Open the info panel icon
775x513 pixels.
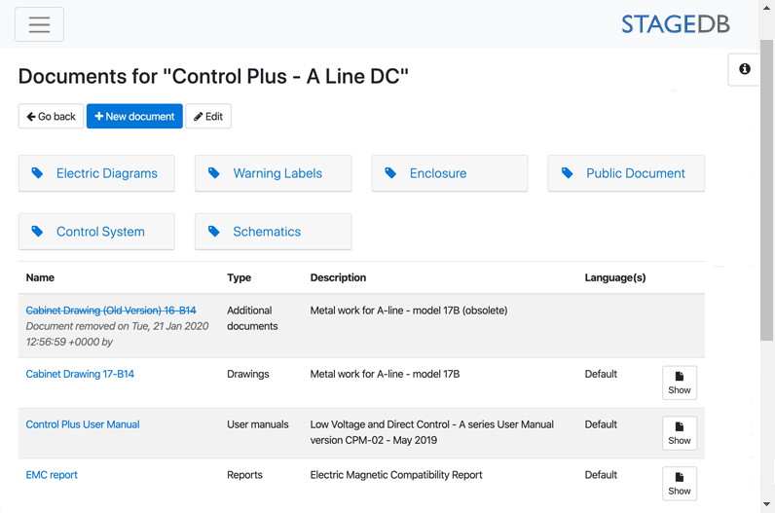pos(745,69)
